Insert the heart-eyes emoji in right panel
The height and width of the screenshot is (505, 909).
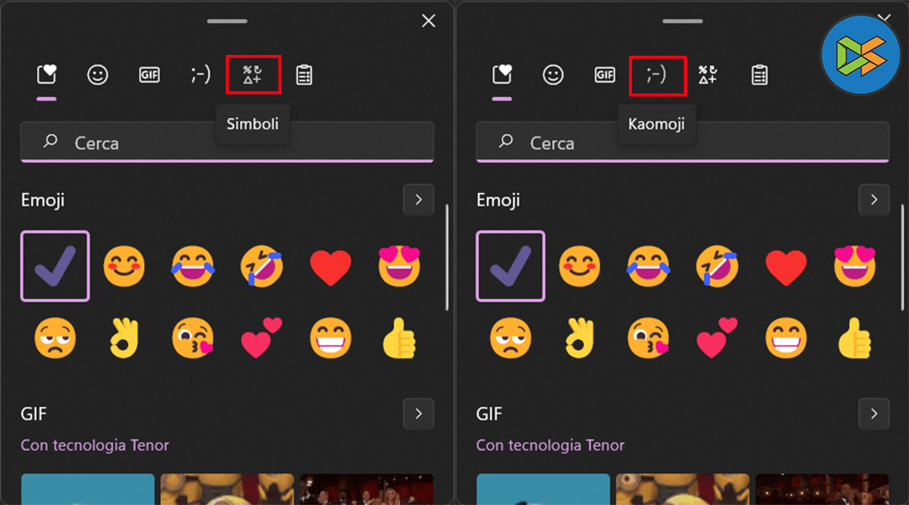(855, 267)
